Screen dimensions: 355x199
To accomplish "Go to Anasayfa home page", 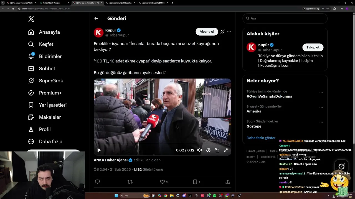I will coord(44,32).
